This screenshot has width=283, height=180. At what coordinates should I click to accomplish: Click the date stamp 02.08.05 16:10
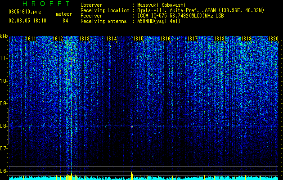(27, 21)
